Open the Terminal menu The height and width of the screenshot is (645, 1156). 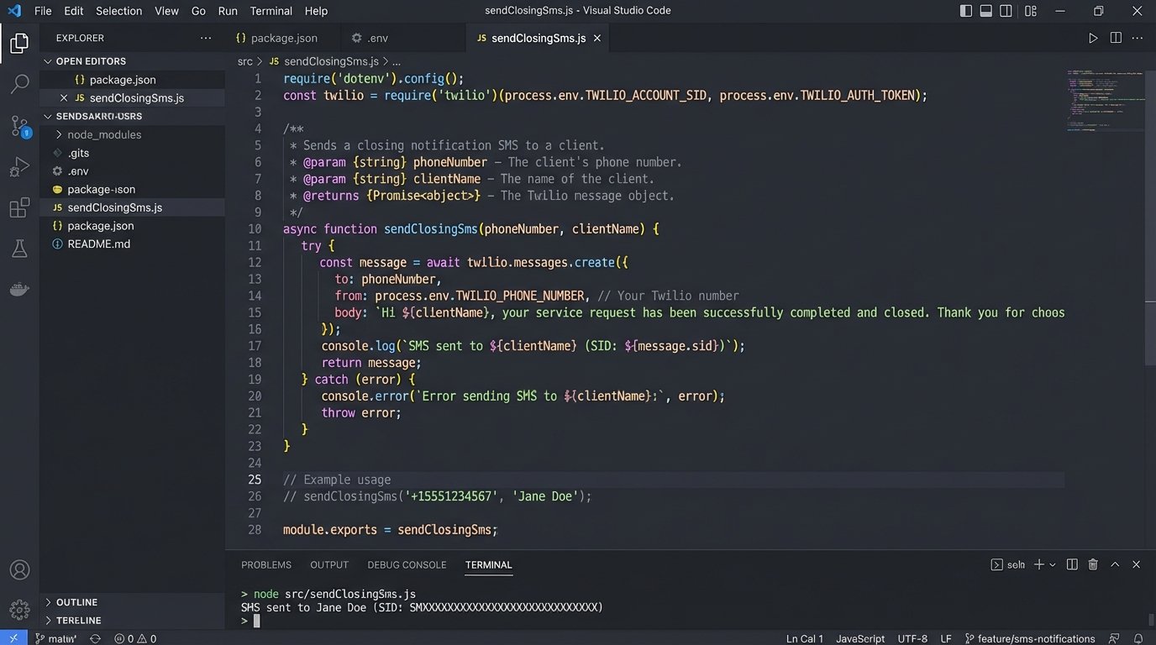pyautogui.click(x=270, y=10)
